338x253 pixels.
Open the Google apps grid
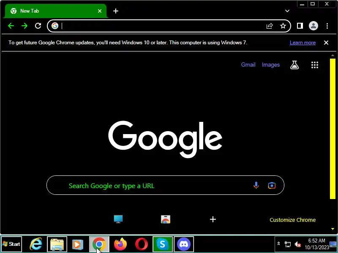pyautogui.click(x=315, y=65)
